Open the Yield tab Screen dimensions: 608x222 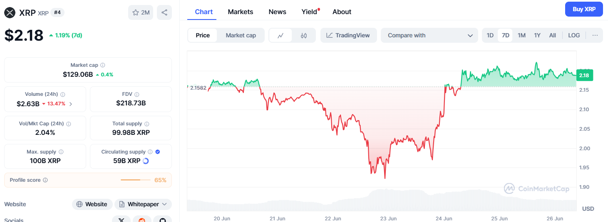(309, 12)
